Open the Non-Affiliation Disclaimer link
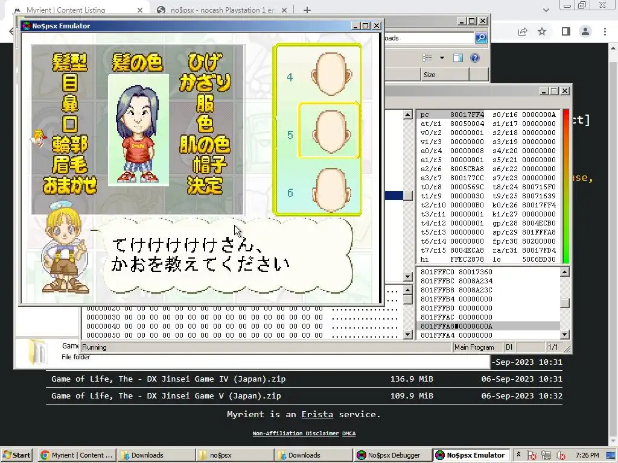Screen dimensions: 618x463 coord(296,433)
